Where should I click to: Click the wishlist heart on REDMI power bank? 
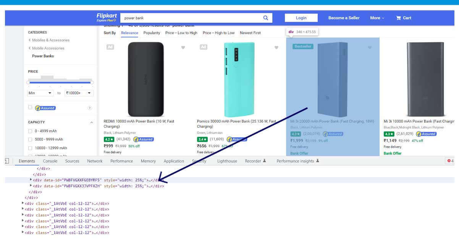[x=183, y=47]
